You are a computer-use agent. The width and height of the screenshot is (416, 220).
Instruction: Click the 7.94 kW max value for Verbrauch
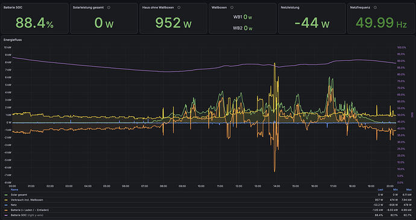click(x=407, y=200)
